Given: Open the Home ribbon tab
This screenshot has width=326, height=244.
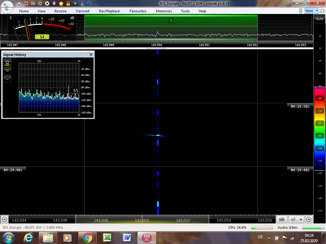Looking at the screenshot, I should pyautogui.click(x=24, y=11).
